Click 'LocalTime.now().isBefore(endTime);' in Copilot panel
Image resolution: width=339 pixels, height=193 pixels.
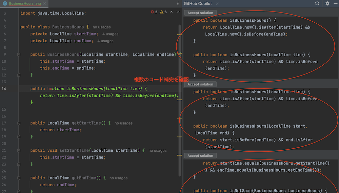246,34
